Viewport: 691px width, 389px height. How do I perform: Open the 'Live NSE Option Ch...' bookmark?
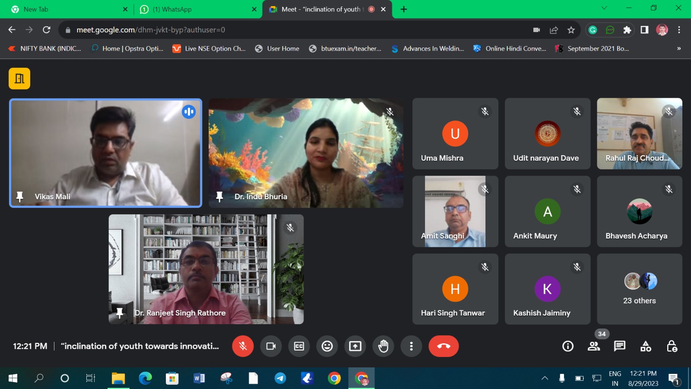209,48
